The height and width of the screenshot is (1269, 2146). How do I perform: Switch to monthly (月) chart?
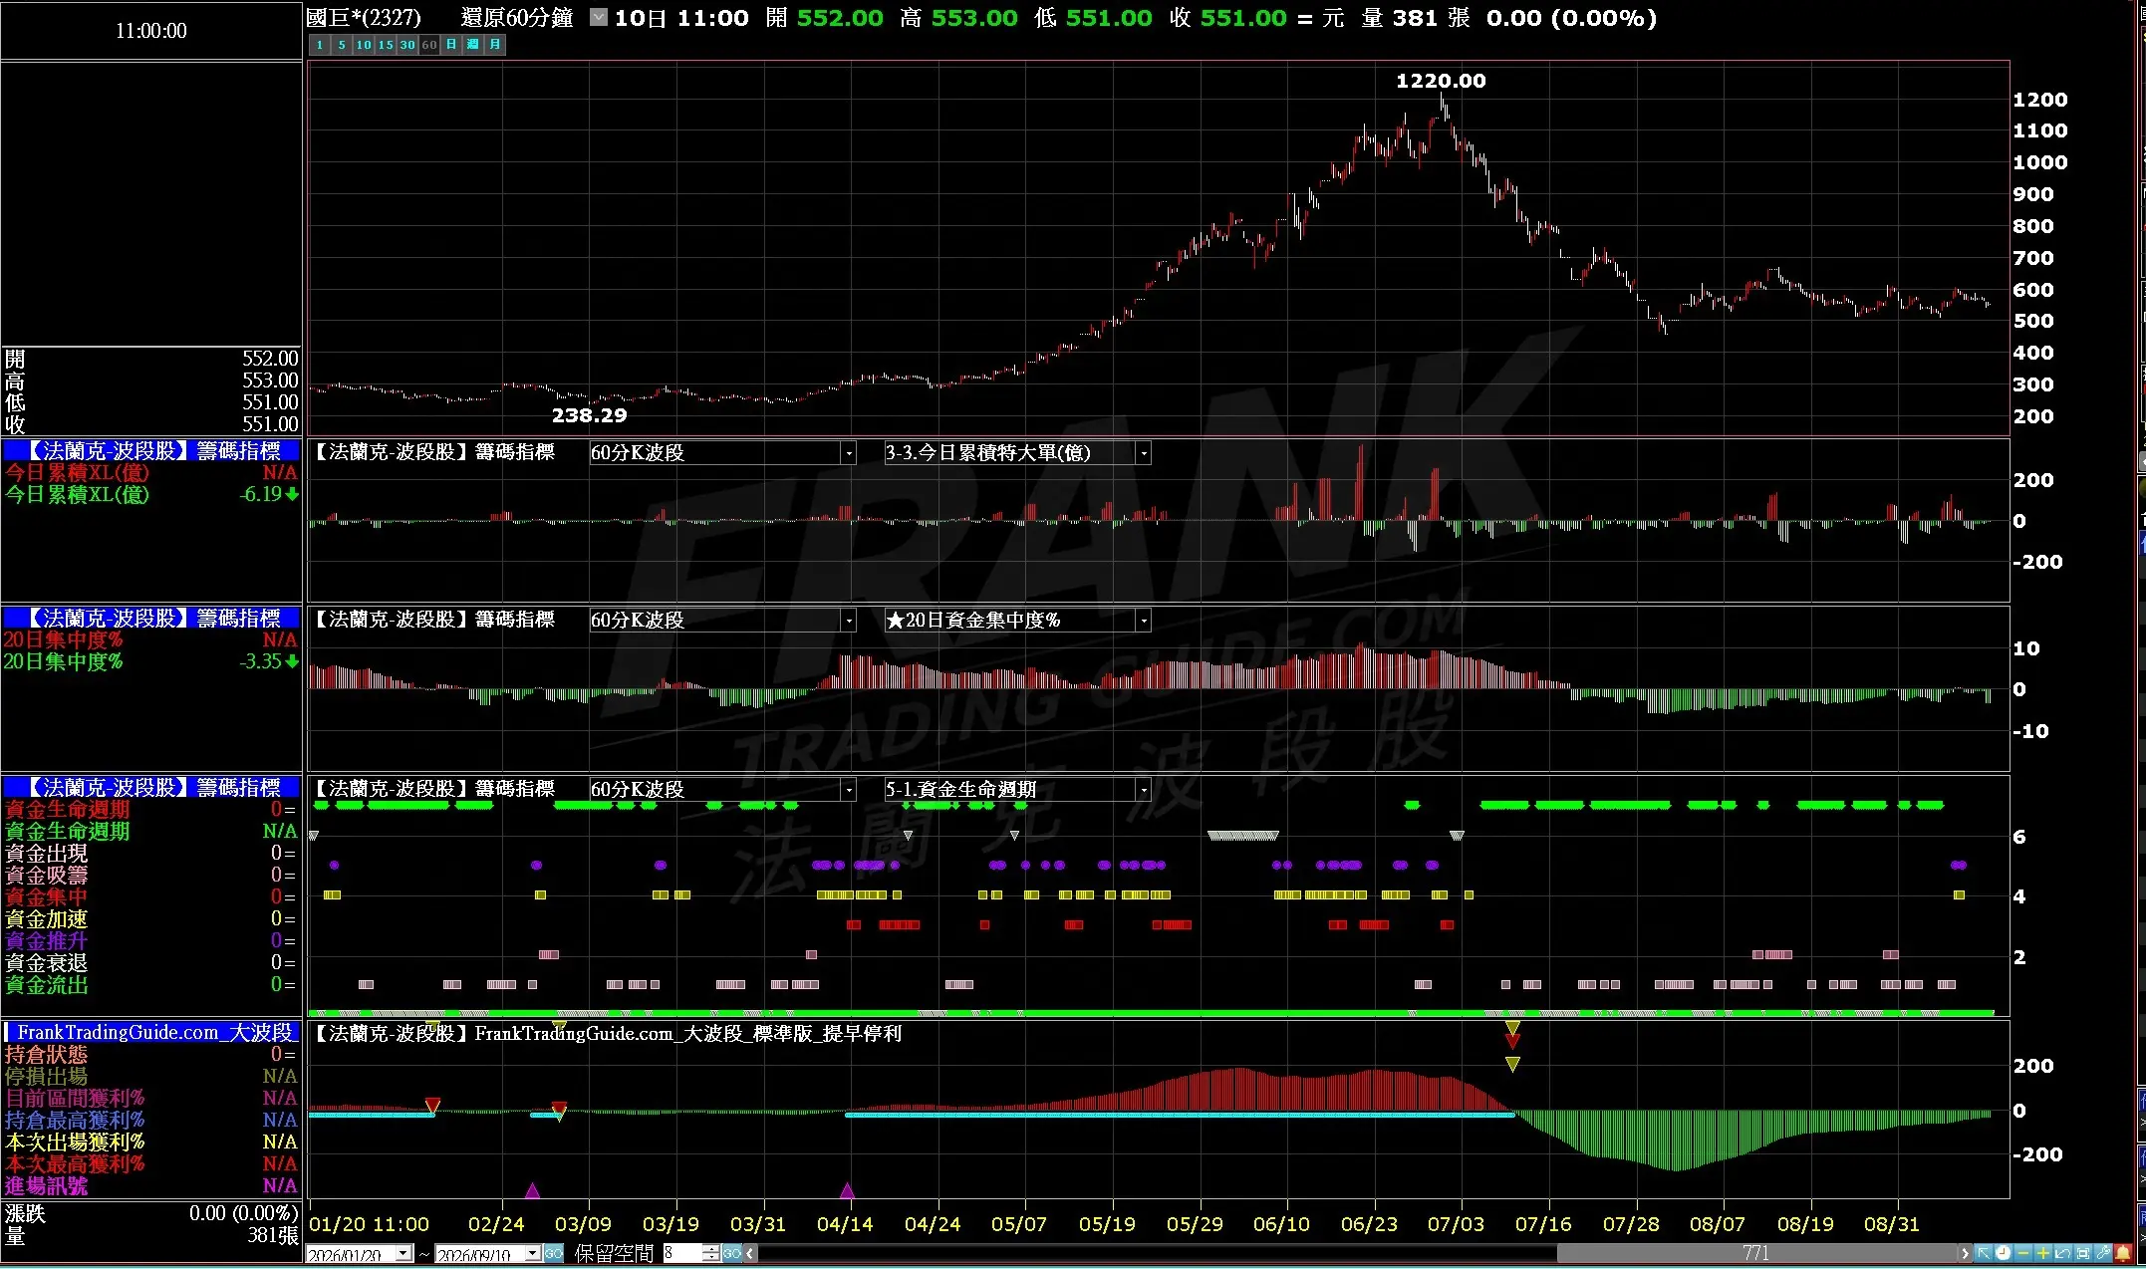click(x=495, y=45)
